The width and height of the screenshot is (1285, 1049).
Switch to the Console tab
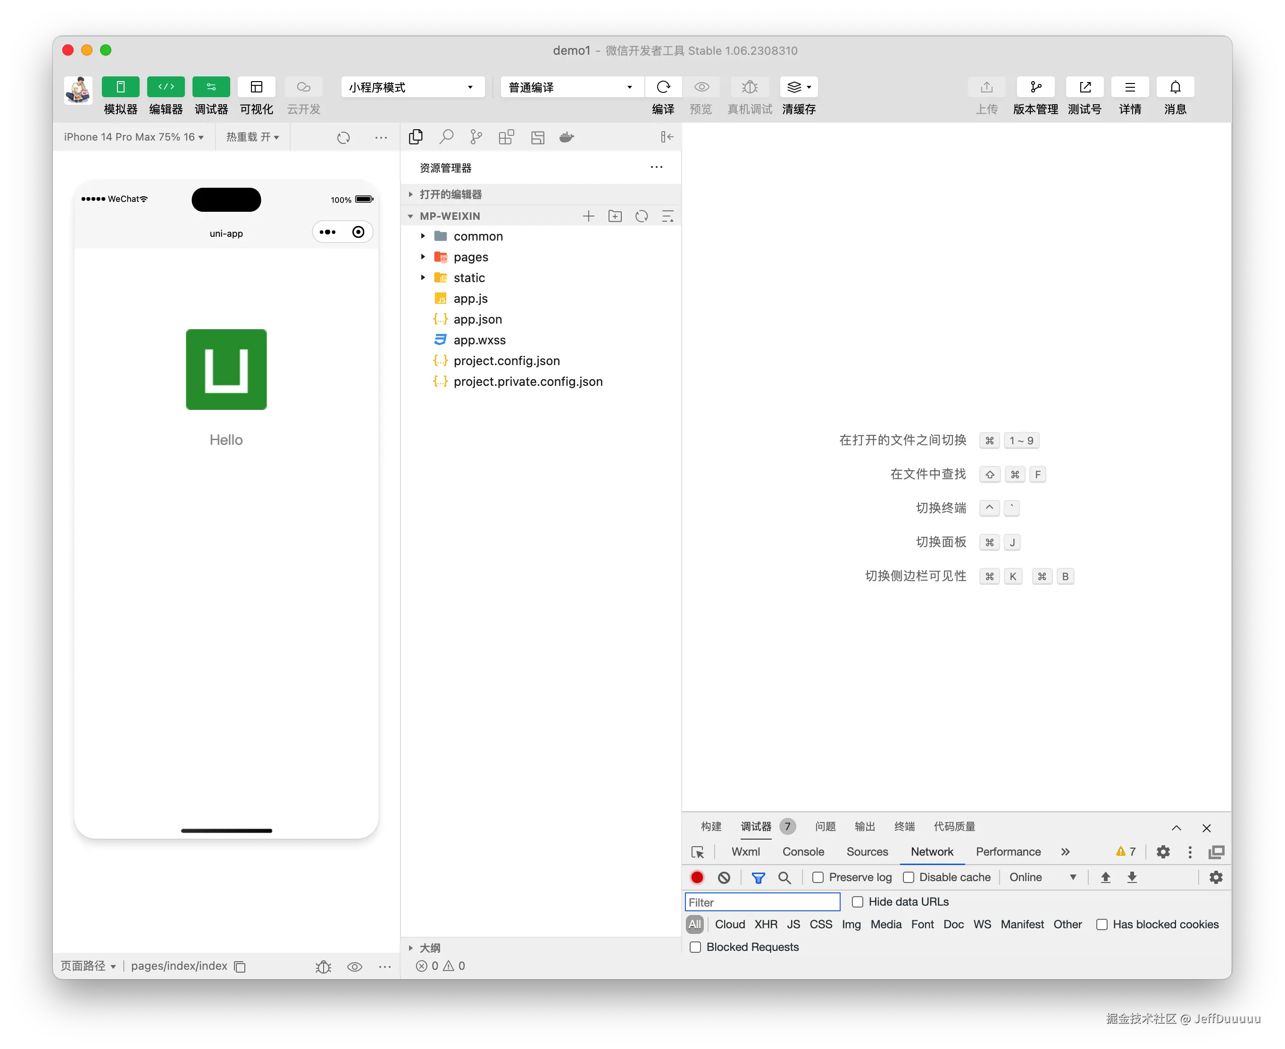point(803,852)
